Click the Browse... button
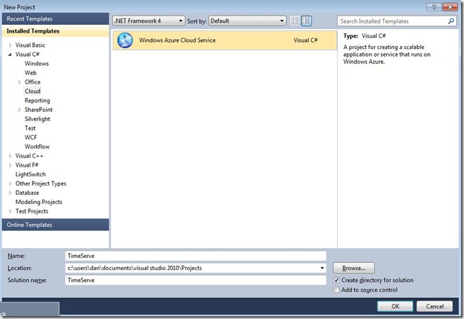Image resolution: width=464 pixels, height=319 pixels. 353,268
